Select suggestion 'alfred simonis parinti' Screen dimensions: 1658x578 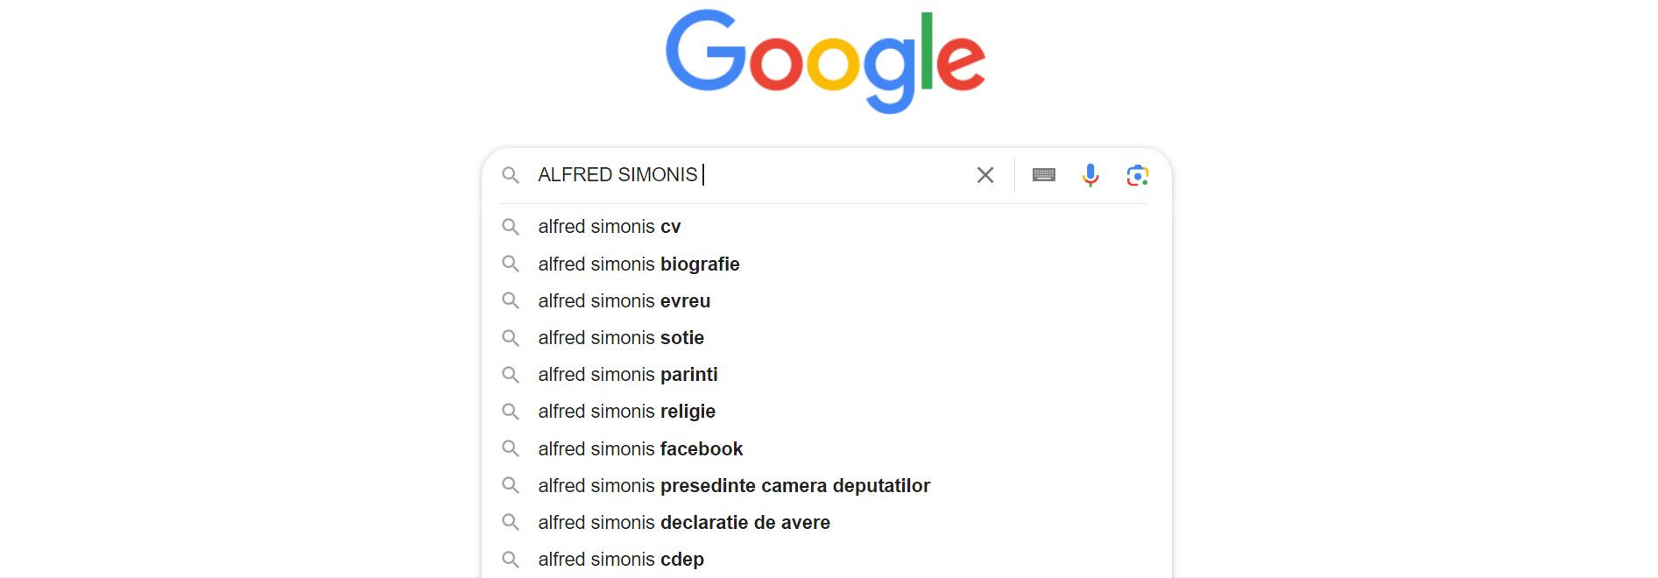tap(627, 374)
